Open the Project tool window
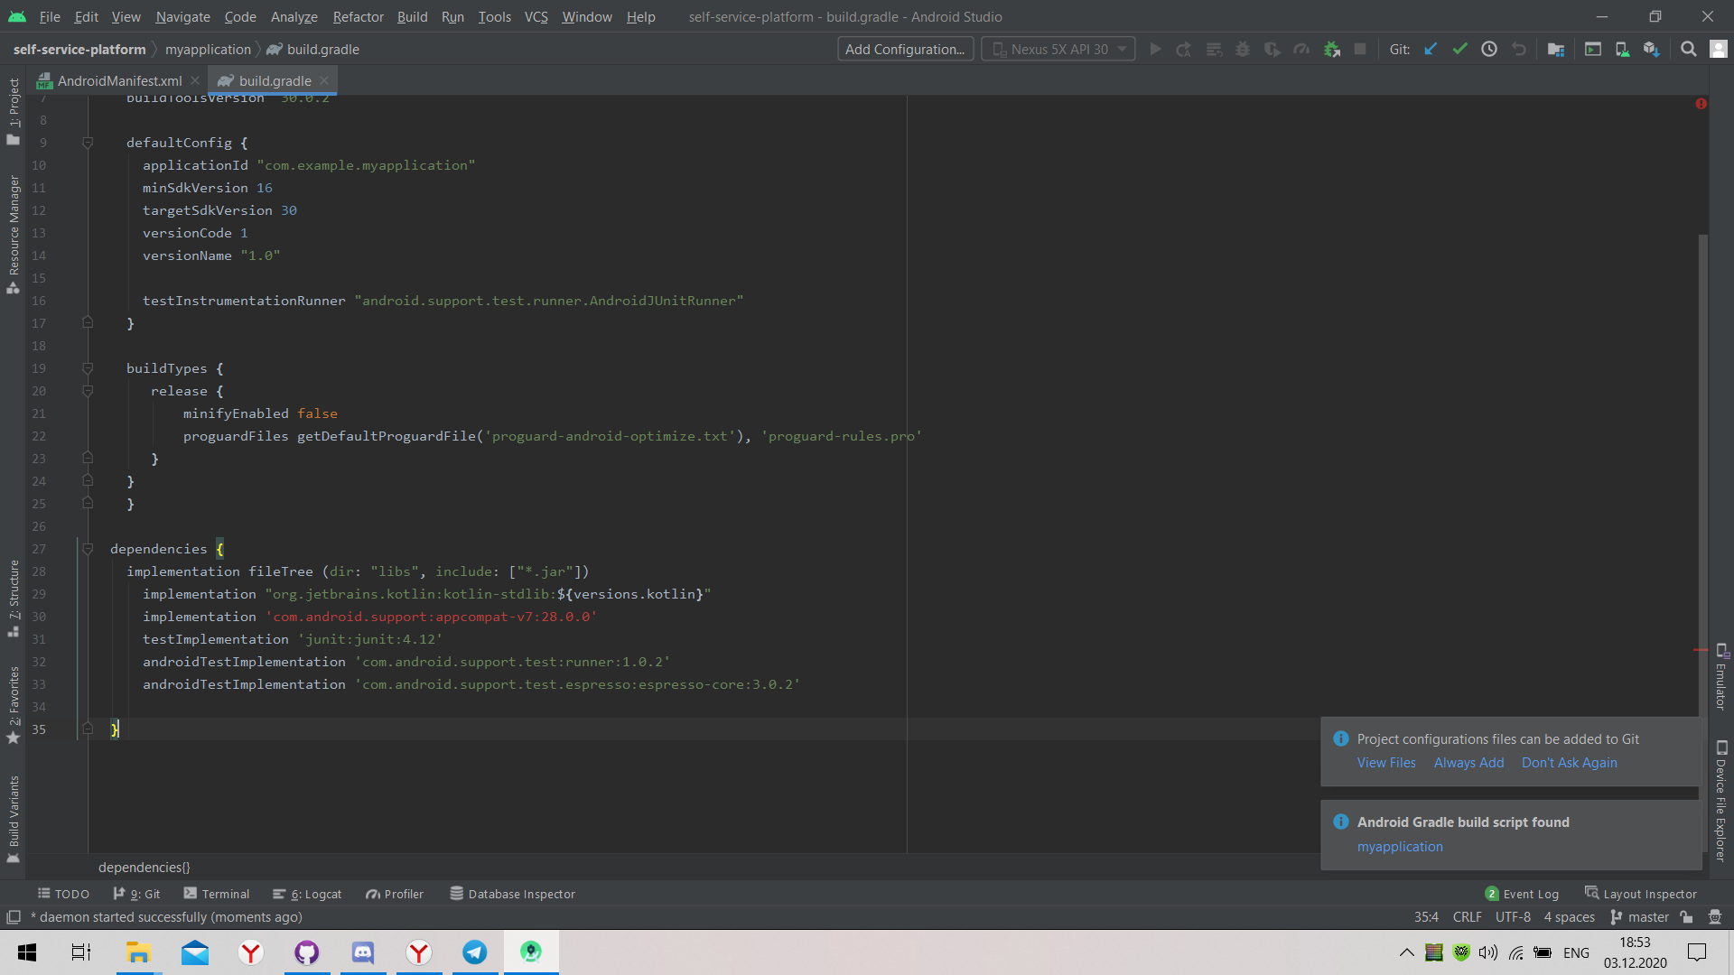This screenshot has height=975, width=1734. click(x=14, y=110)
